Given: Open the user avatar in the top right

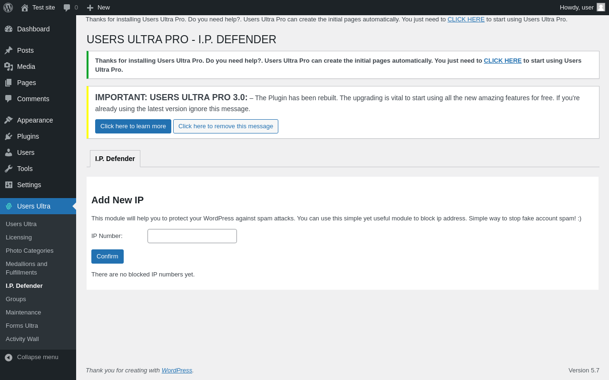Looking at the screenshot, I should 601,7.
